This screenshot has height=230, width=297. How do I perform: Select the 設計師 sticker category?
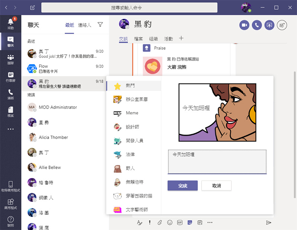coord(134,127)
